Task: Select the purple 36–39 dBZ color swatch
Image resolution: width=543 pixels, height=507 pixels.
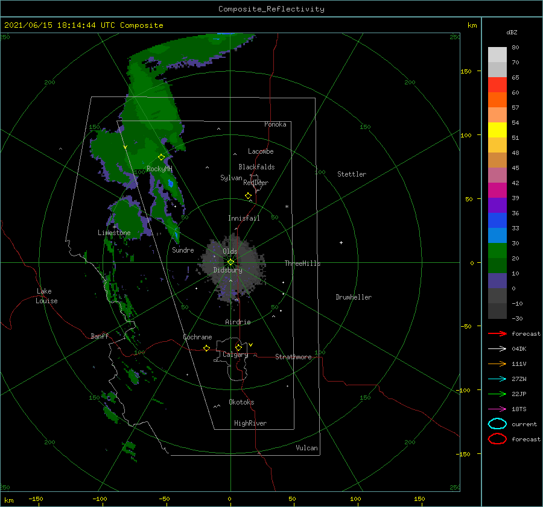Action: pos(497,205)
